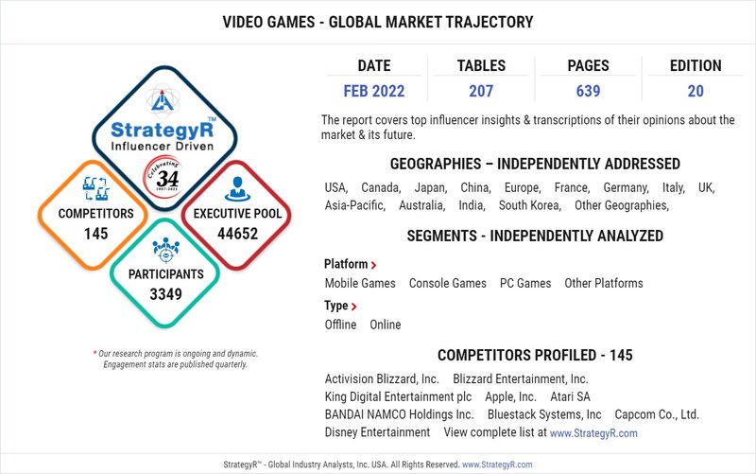Click the PC Games segment
The width and height of the screenshot is (756, 474).
click(525, 283)
